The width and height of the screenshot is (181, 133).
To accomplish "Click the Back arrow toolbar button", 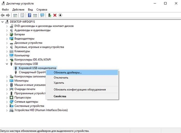I will [3, 15].
